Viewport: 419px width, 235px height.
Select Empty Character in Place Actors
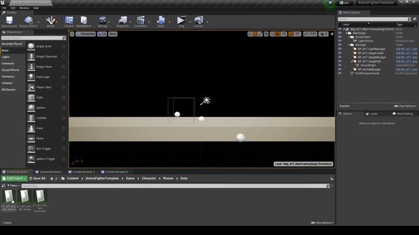point(46,57)
